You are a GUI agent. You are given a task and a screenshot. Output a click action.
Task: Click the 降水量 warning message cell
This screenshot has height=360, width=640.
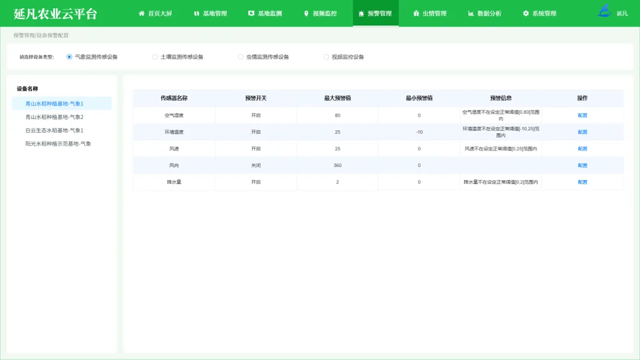[x=501, y=182]
